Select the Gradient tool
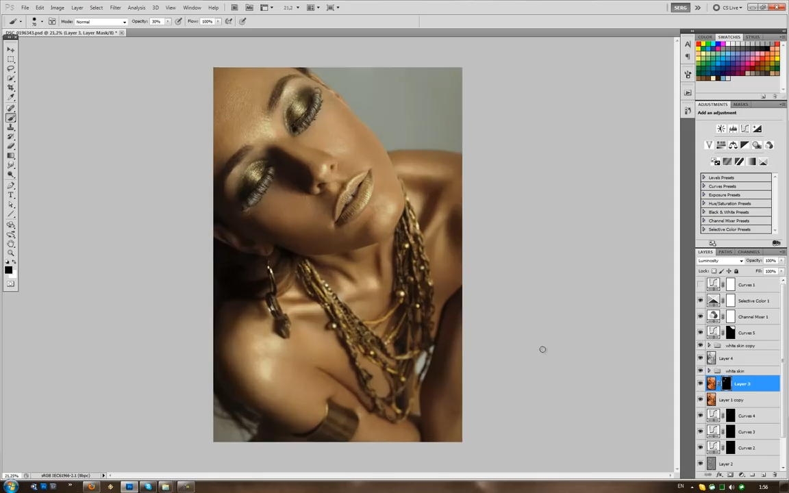Screen dimensions: 789x493 click(x=10, y=155)
